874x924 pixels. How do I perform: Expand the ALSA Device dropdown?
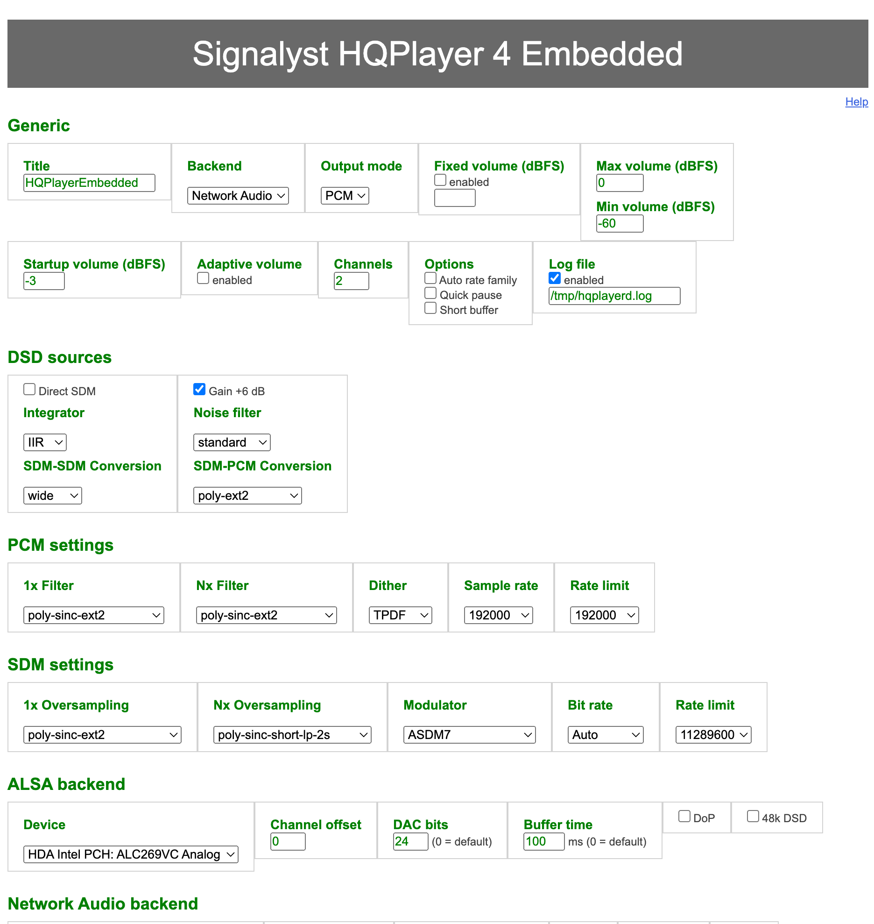tap(131, 854)
